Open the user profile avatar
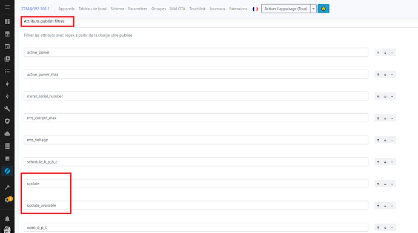The height and width of the screenshot is (233, 418). pos(7,230)
